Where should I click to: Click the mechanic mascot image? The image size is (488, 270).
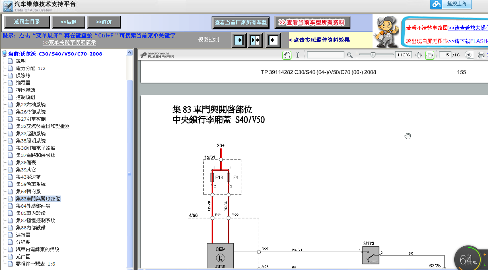pyautogui.click(x=387, y=31)
